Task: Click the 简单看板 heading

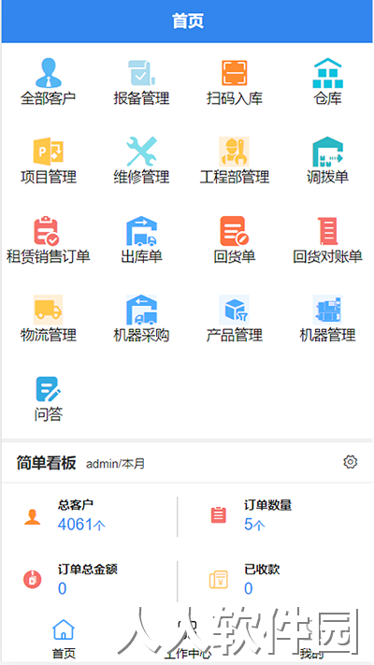Action: (46, 463)
